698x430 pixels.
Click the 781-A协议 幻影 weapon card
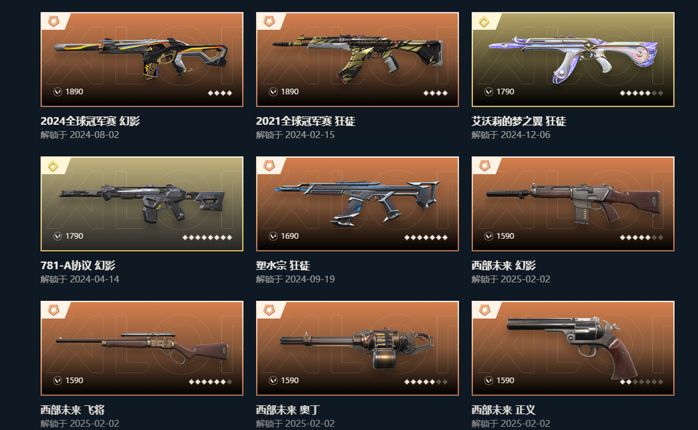142,203
